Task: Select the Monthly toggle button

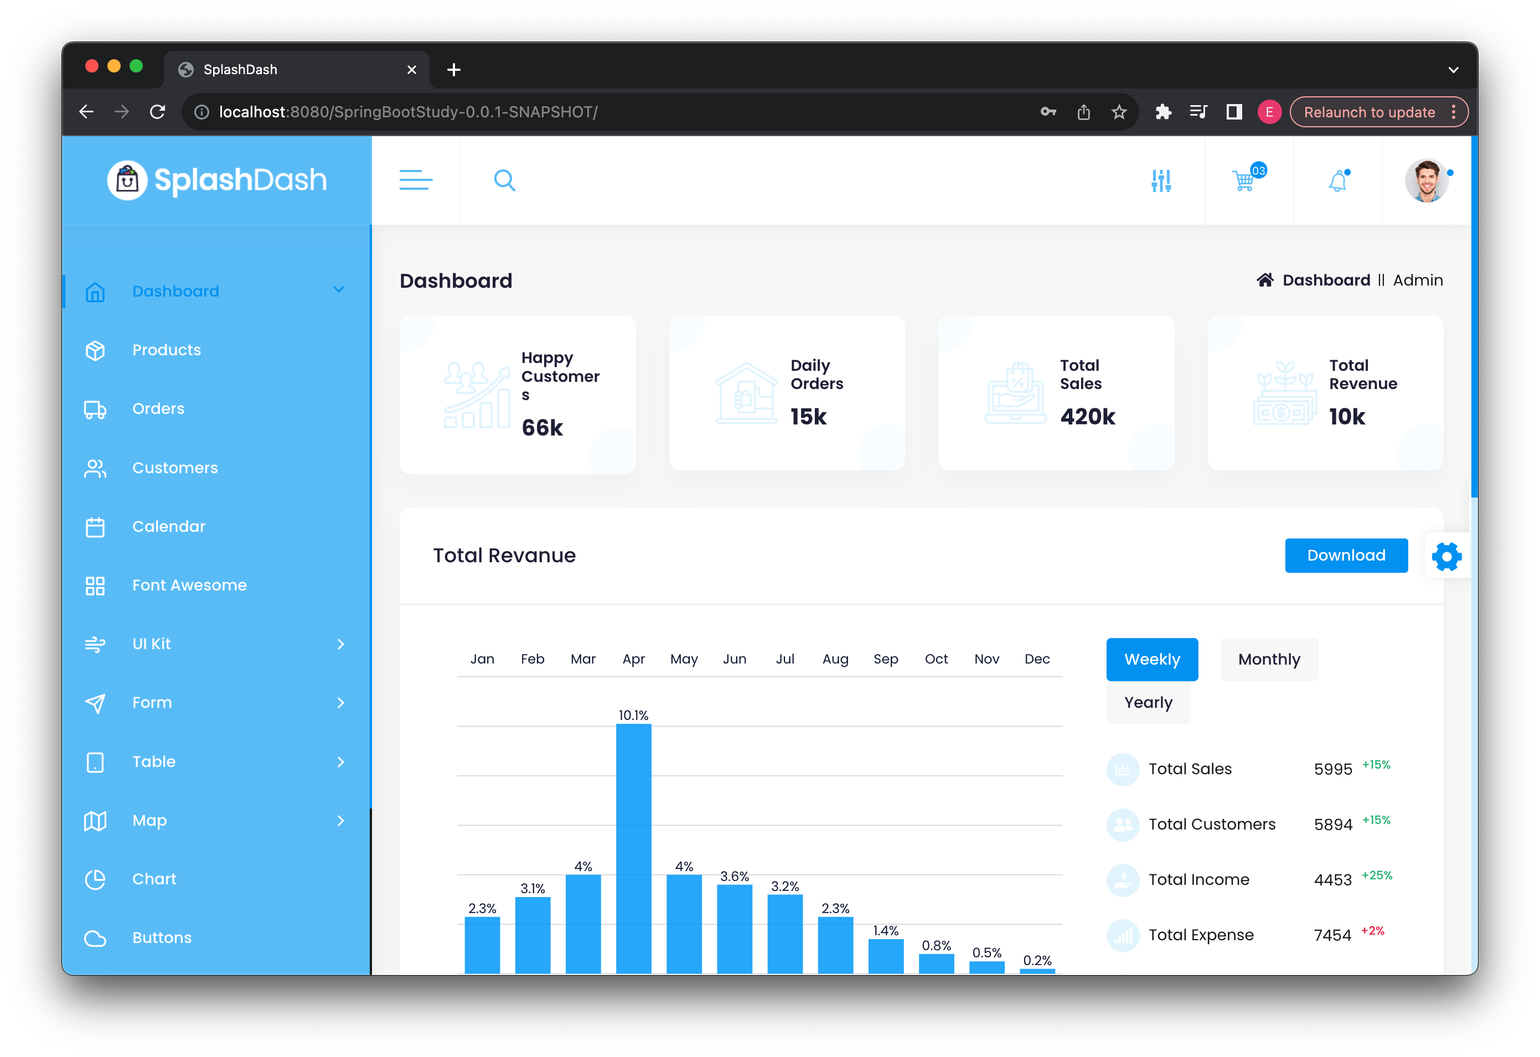Action: click(x=1270, y=659)
